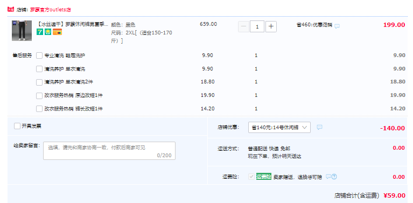The image size is (413, 203).
Task: Check the 改衣服务热销 原边改短1件 checkbox
Action: coord(39,95)
